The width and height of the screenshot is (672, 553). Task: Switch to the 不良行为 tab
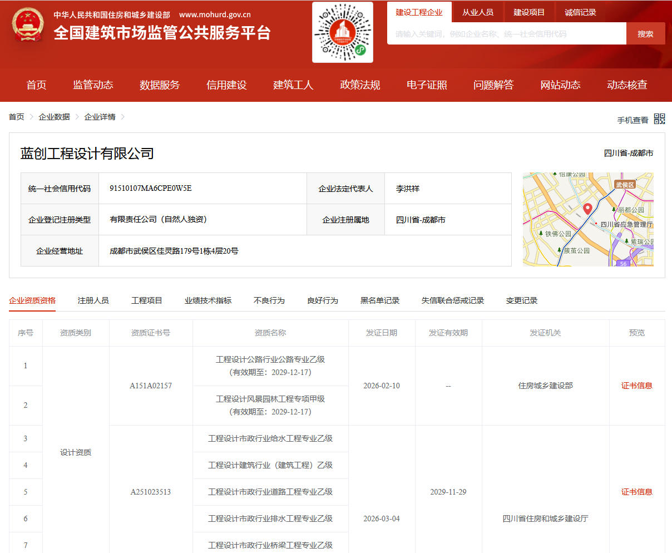[269, 300]
